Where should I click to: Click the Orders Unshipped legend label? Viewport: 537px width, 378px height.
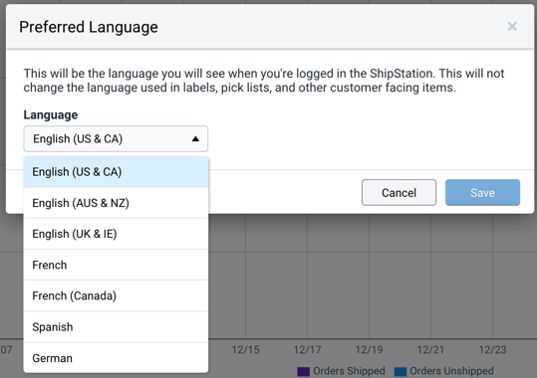(451, 371)
